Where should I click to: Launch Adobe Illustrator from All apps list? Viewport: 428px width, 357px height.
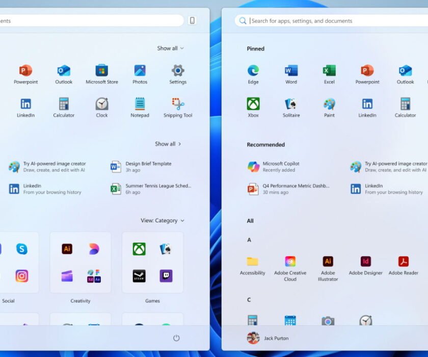pos(328,269)
